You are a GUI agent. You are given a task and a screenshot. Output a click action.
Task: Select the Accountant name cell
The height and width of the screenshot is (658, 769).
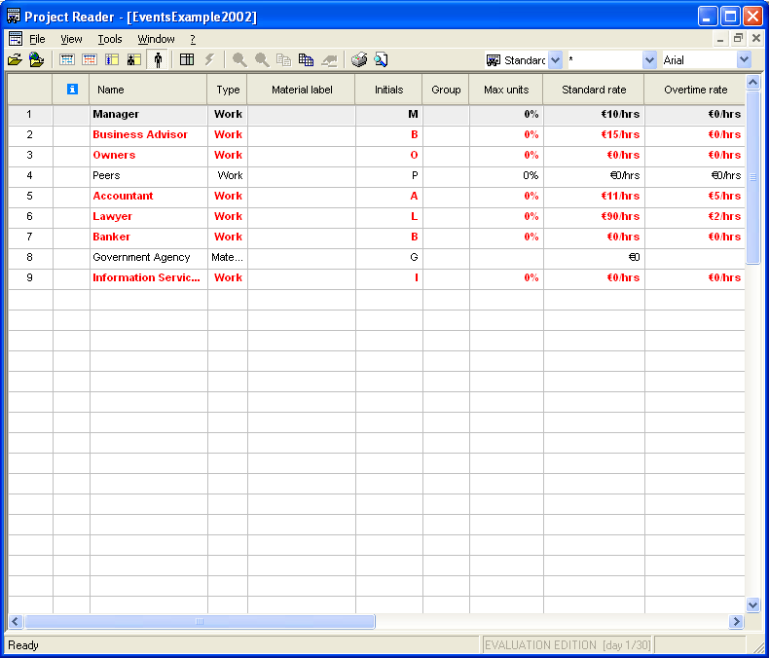point(148,196)
